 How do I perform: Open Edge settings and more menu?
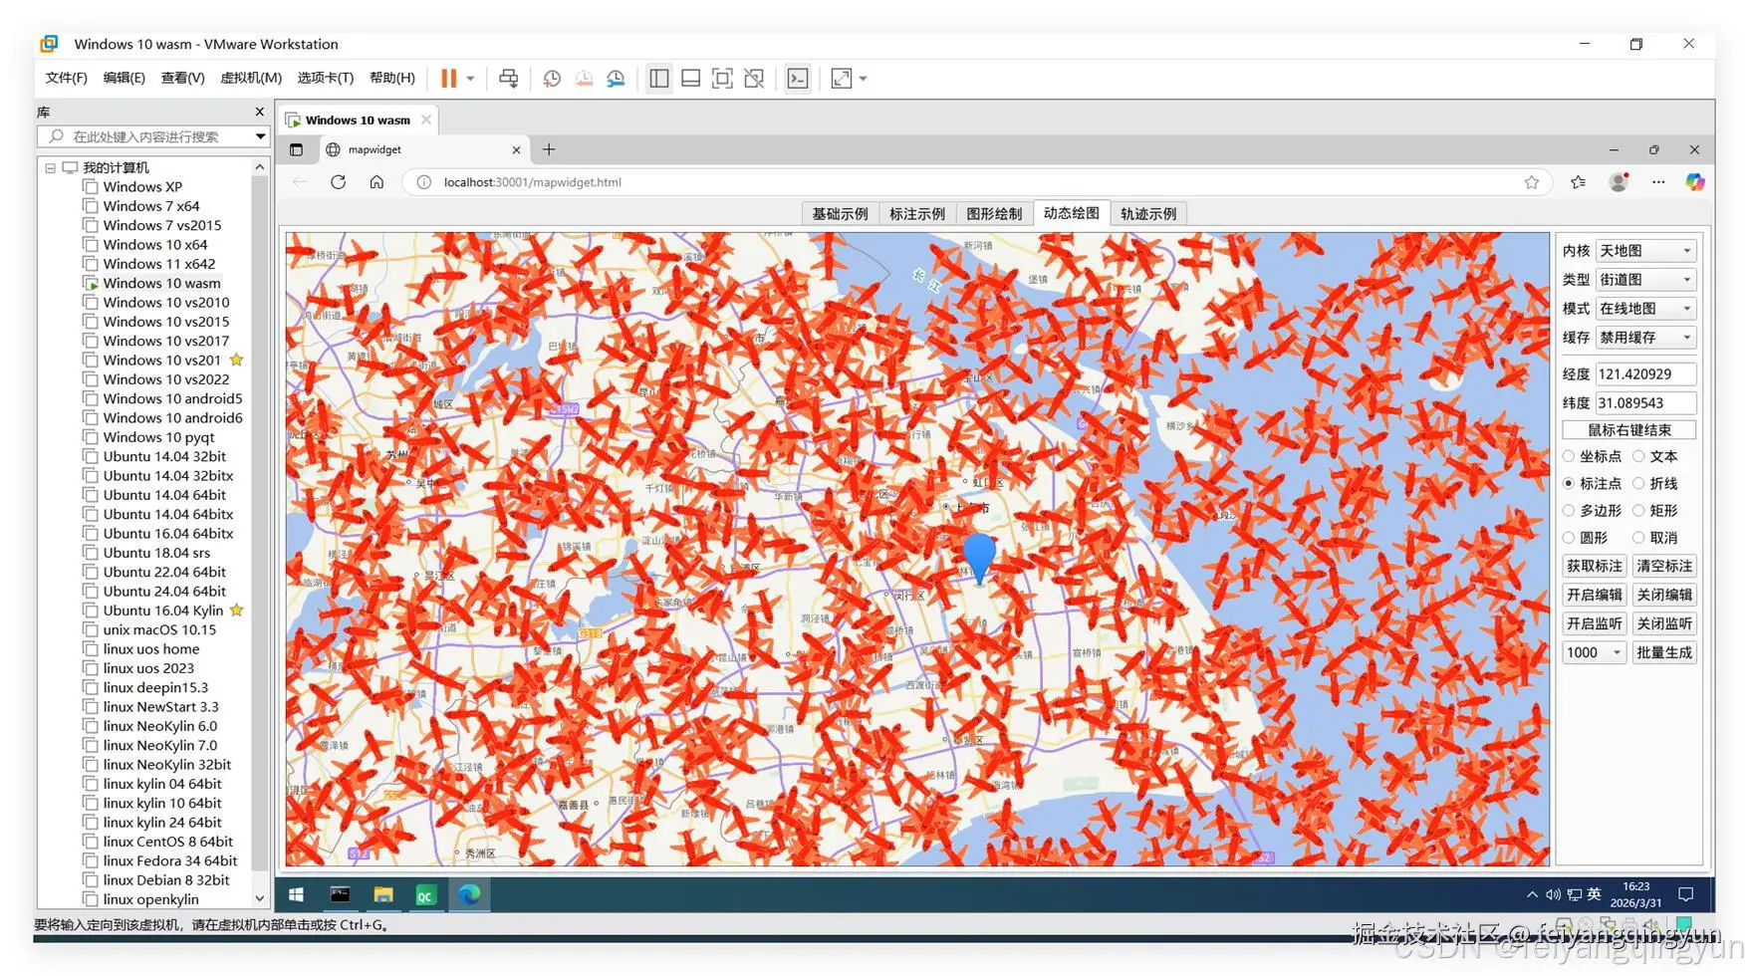click(1658, 182)
